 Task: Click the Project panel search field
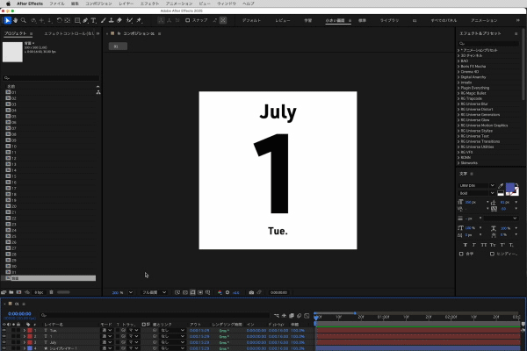point(51,78)
